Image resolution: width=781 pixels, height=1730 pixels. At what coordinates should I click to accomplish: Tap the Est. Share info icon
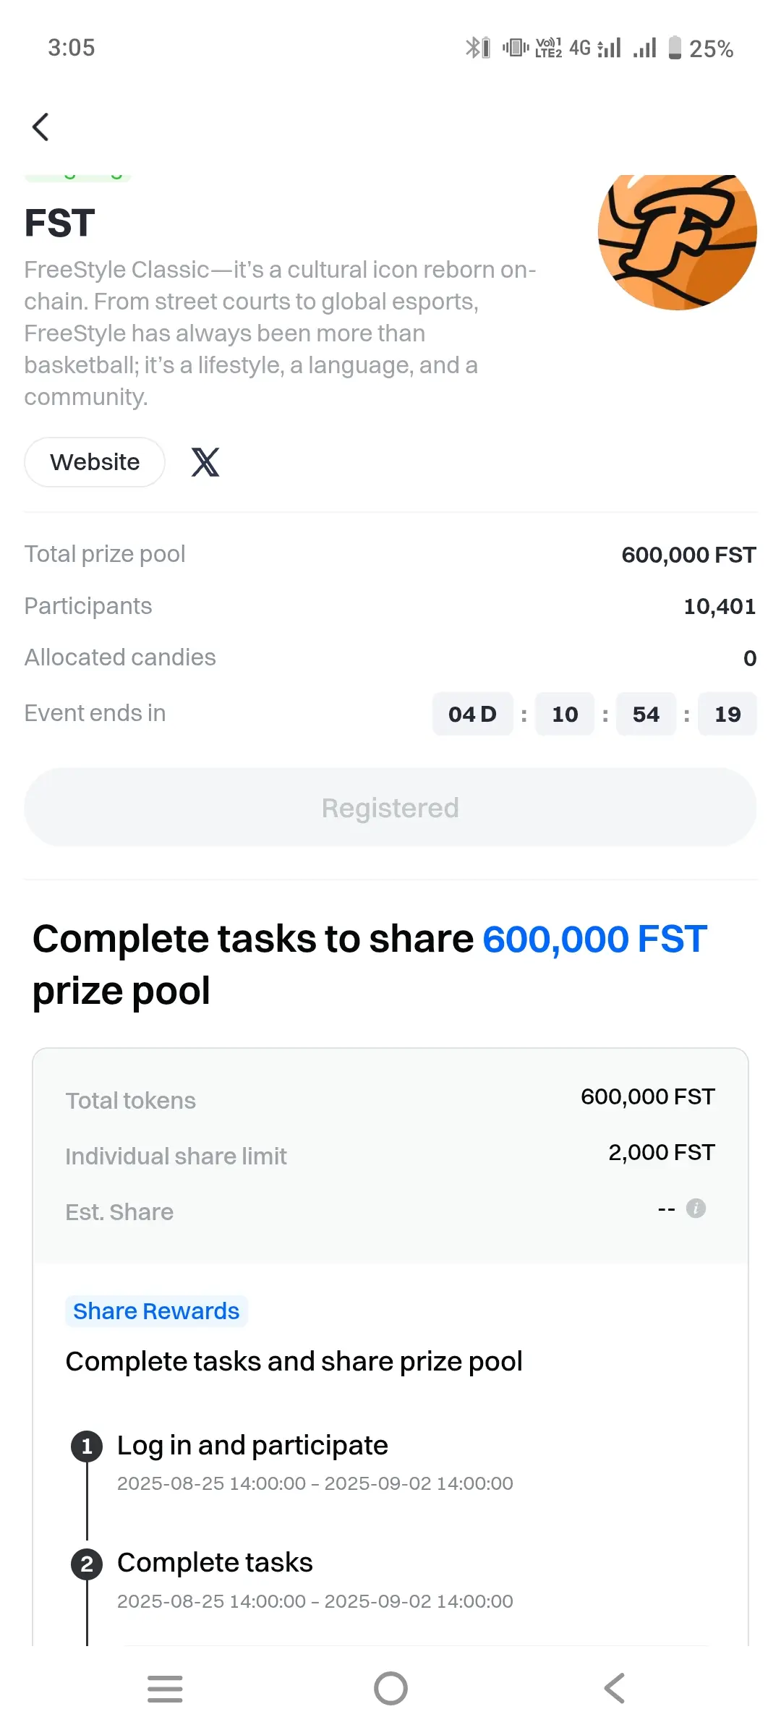coord(696,1209)
